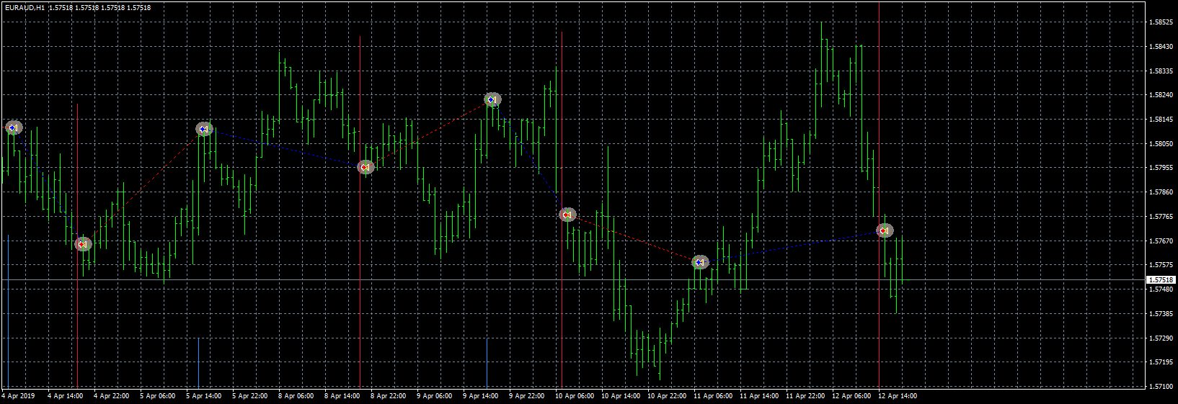Click the 5 Apr 22:00 time label
1178x404 pixels.
click(249, 396)
